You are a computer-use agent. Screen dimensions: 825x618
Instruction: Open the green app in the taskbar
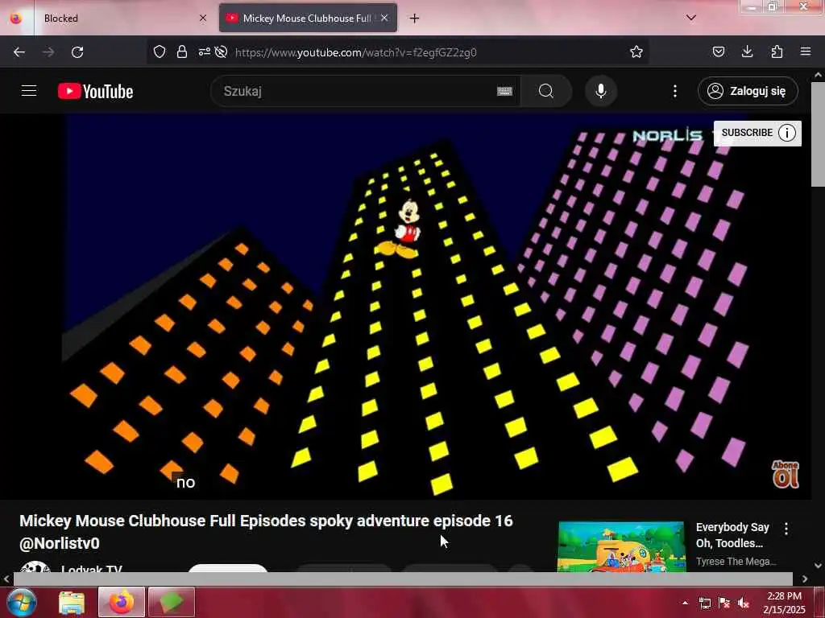[172, 602]
